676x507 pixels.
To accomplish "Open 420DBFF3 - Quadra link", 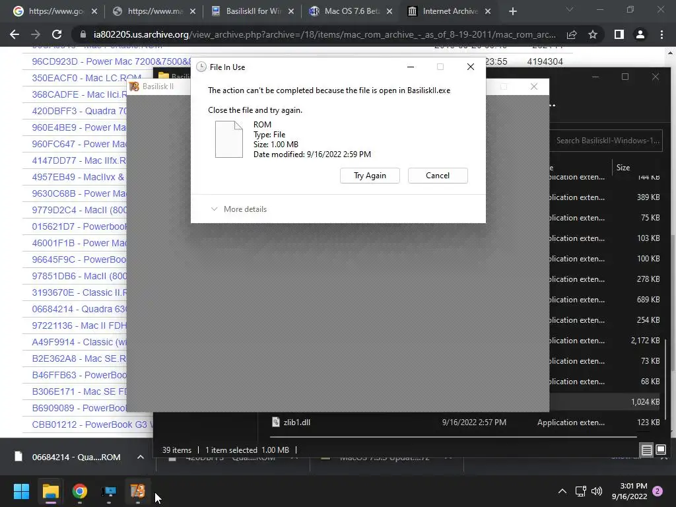I will [79, 111].
